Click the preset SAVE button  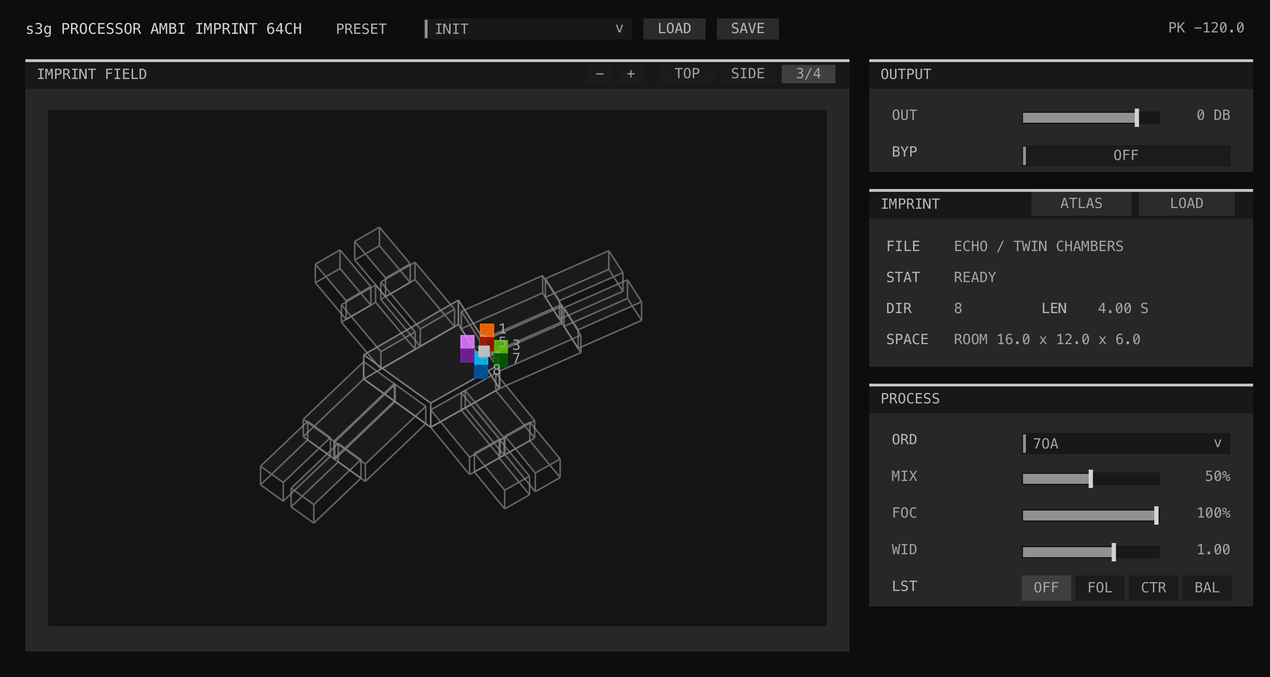point(747,29)
